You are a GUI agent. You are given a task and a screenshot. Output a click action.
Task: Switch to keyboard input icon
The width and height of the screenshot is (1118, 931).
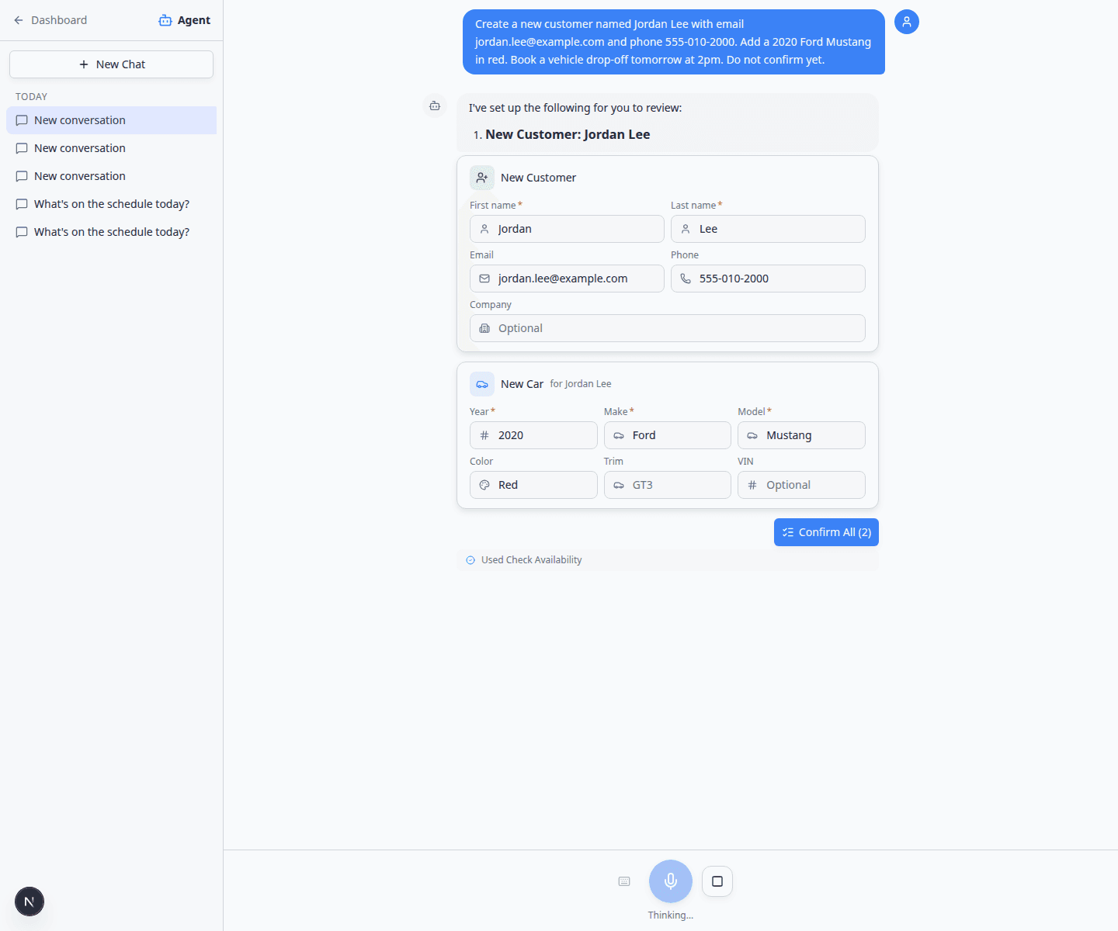pyautogui.click(x=624, y=881)
